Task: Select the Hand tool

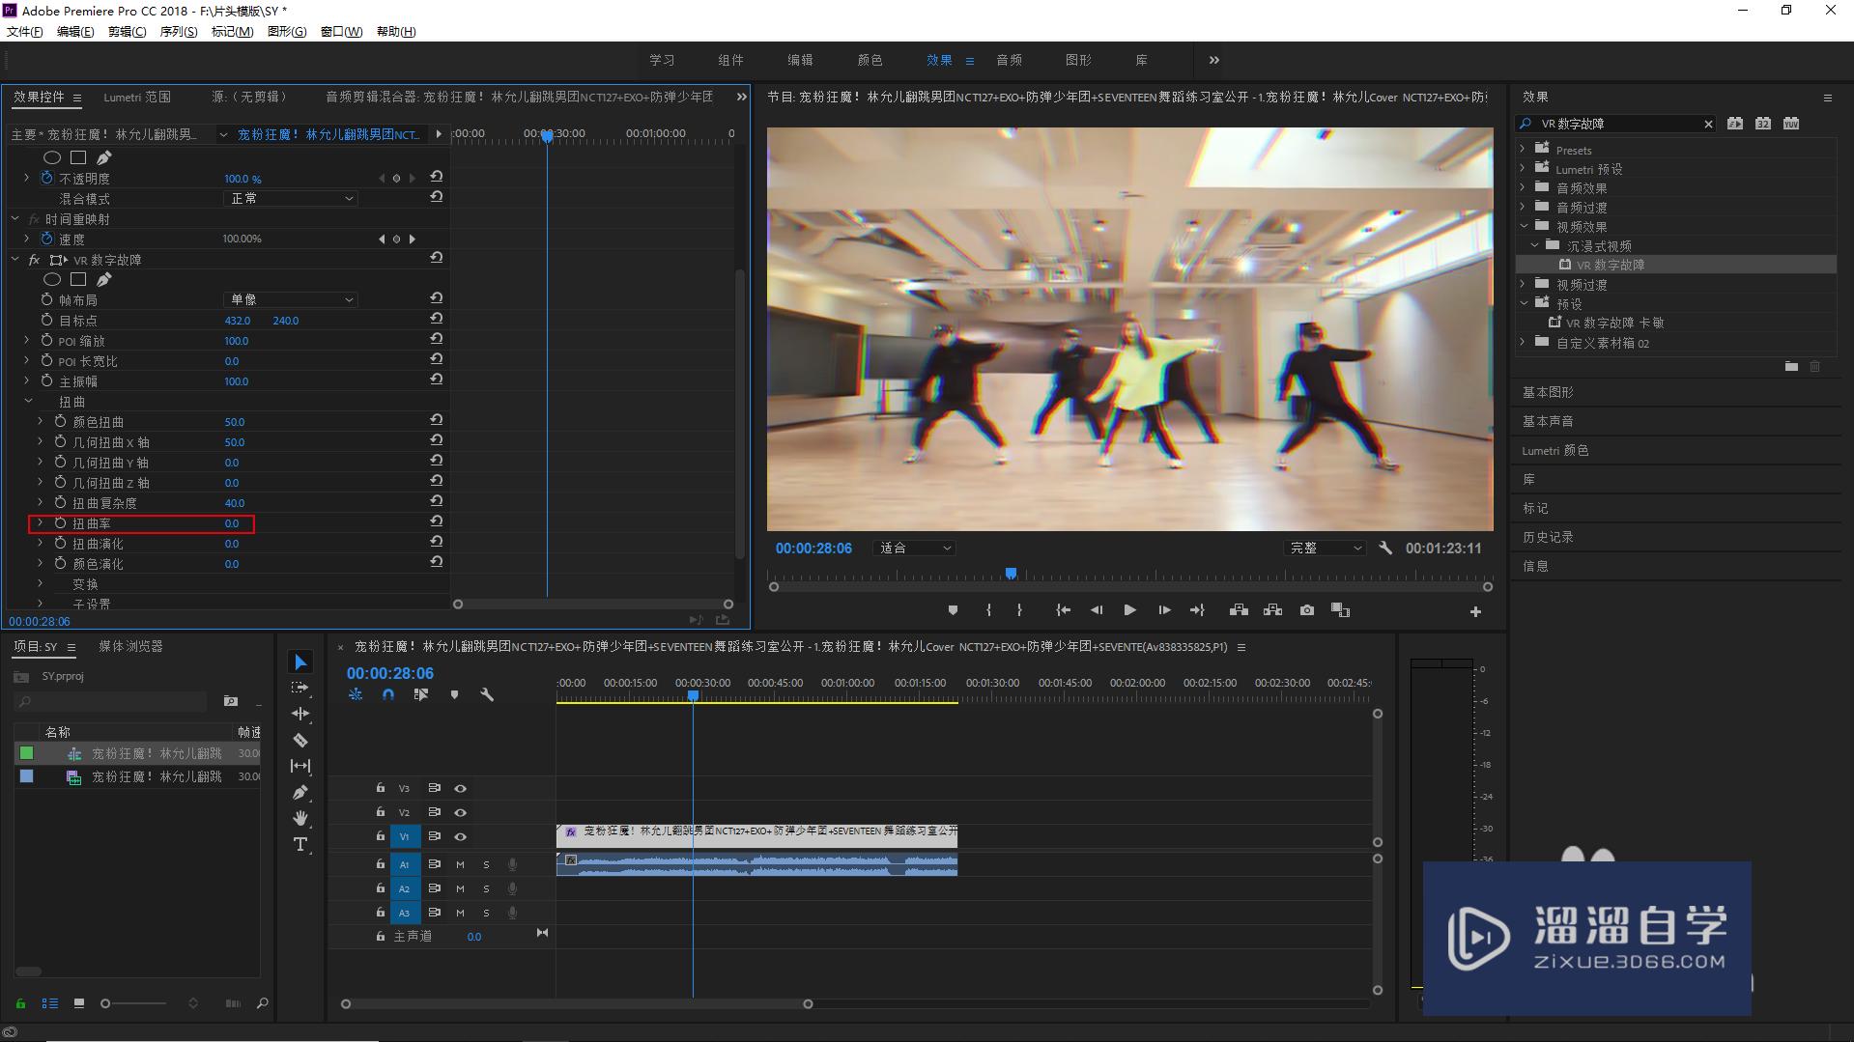Action: pos(300,819)
